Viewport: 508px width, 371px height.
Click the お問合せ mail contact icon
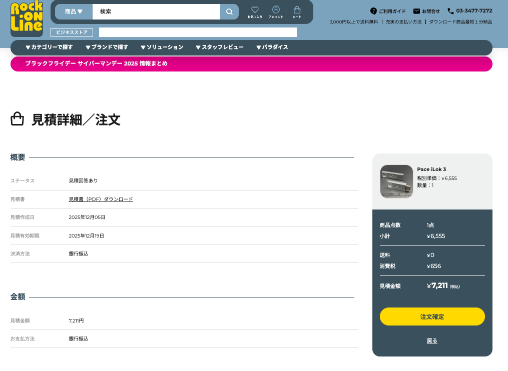(x=416, y=11)
